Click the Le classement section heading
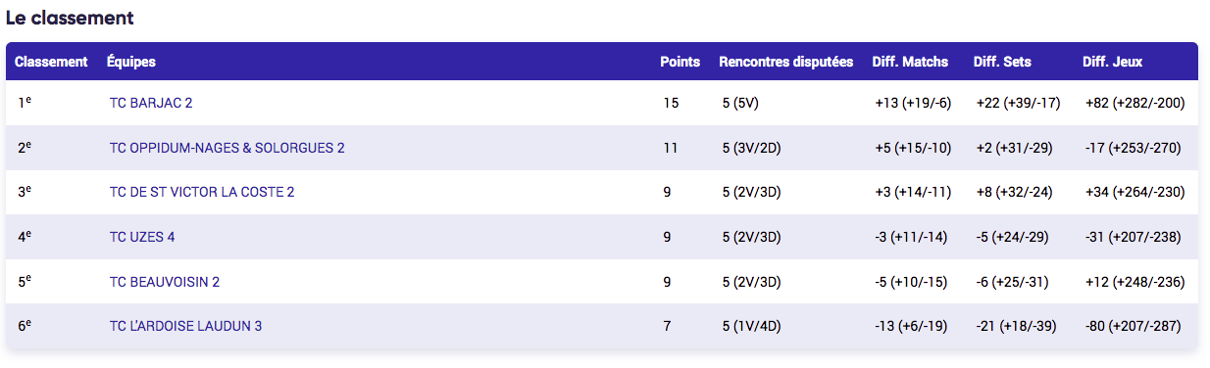Viewport: 1210px width, 368px height. coord(70,18)
